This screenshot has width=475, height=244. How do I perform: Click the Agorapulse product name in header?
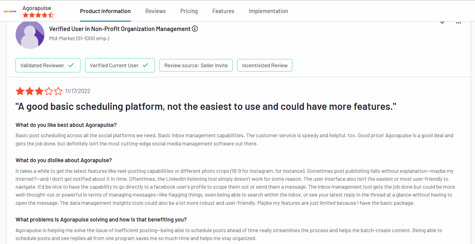tap(37, 8)
